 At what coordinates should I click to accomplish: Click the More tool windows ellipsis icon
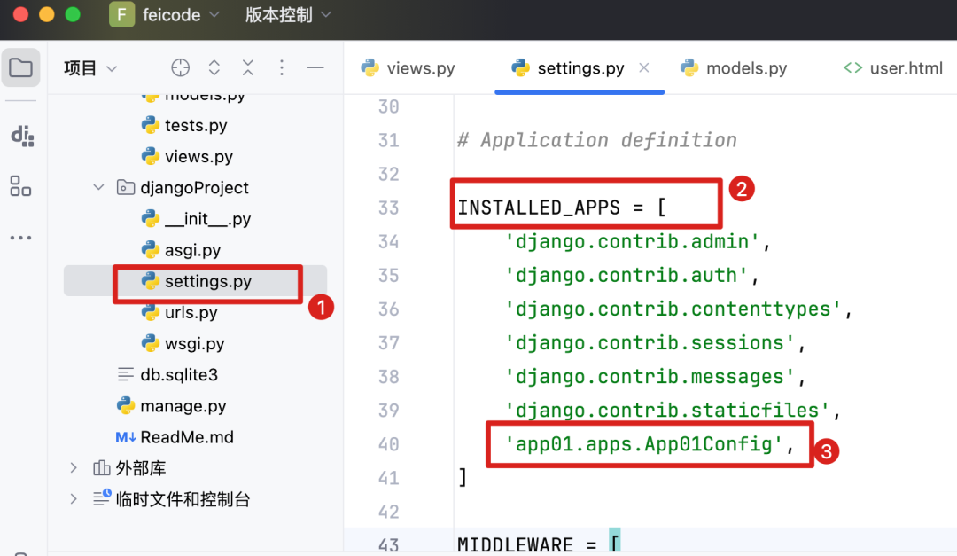[x=21, y=237]
